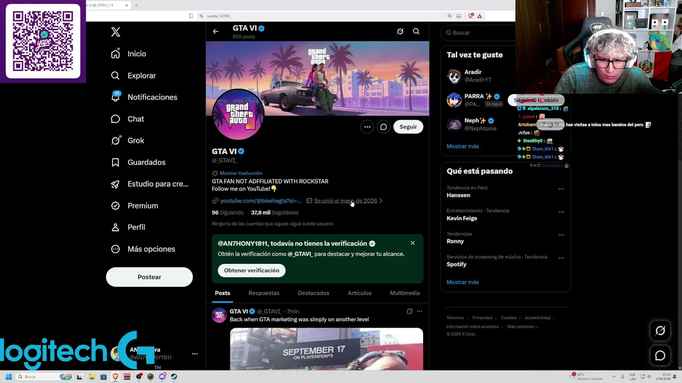Image resolution: width=682 pixels, height=383 pixels.
Task: Open options for Hanssen trend
Action: point(561,189)
